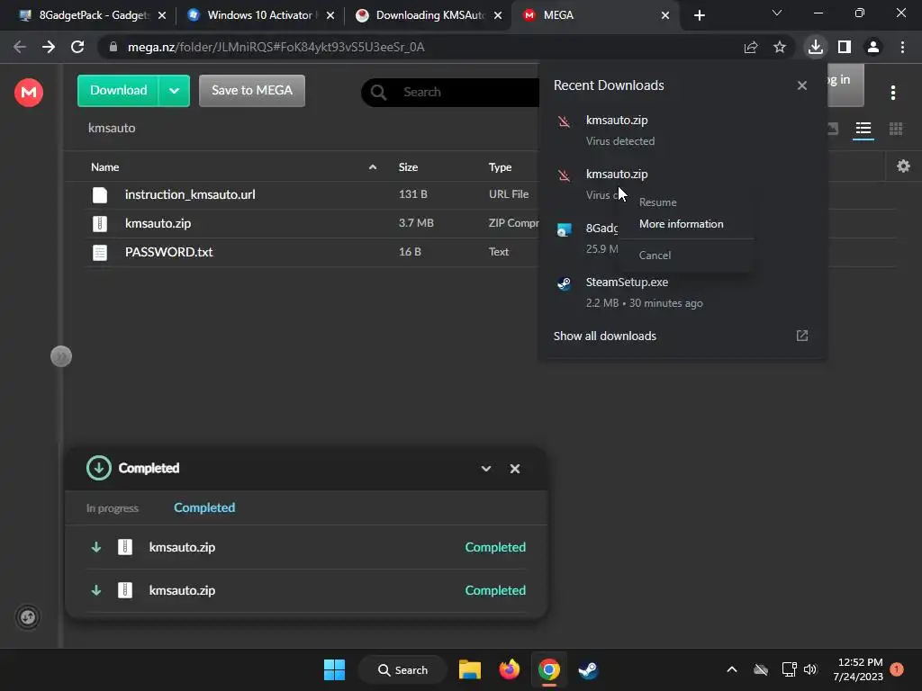Click the search magnifier icon in MEGA
The height and width of the screenshot is (691, 922).
point(379,93)
